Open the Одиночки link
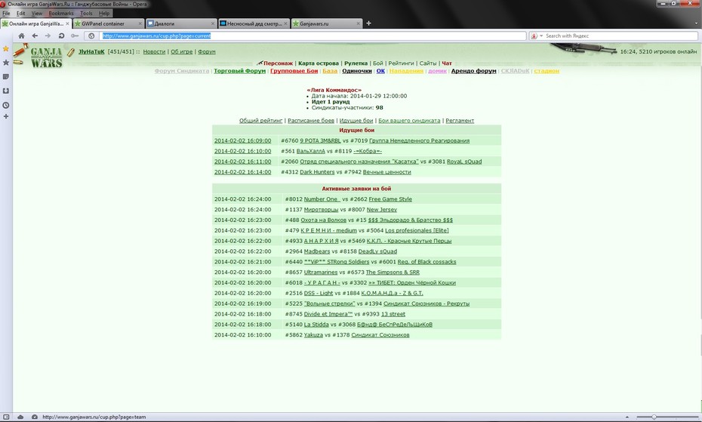The image size is (702, 422). click(357, 71)
